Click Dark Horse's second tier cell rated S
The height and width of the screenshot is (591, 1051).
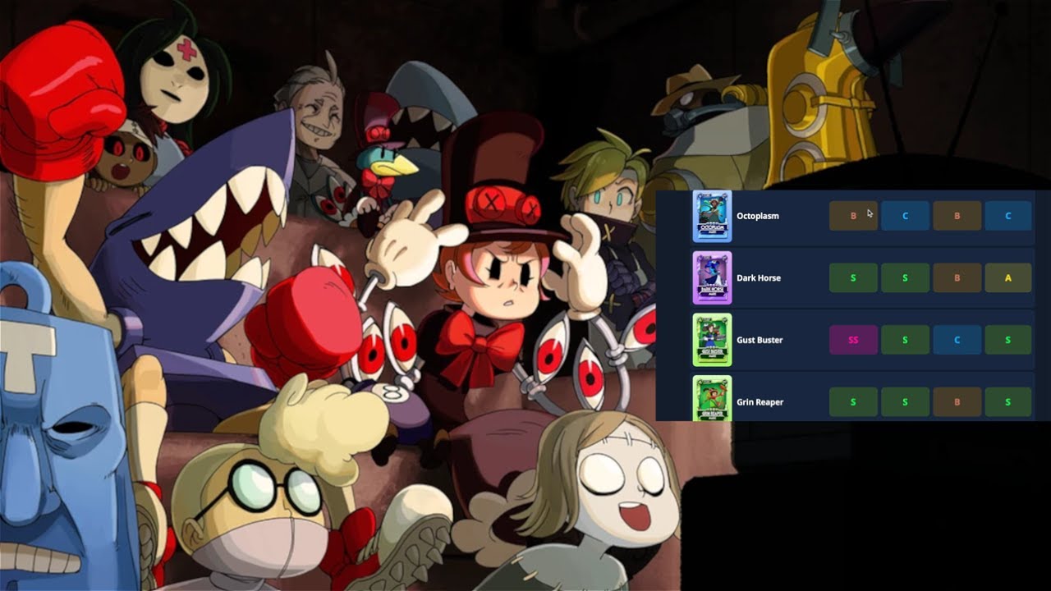(x=905, y=278)
